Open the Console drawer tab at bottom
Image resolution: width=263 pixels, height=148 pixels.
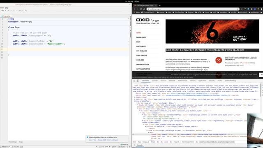point(140,145)
